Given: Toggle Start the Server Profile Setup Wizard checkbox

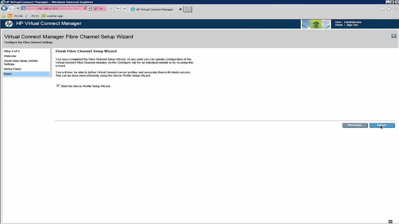Looking at the screenshot, I should coord(58,86).
